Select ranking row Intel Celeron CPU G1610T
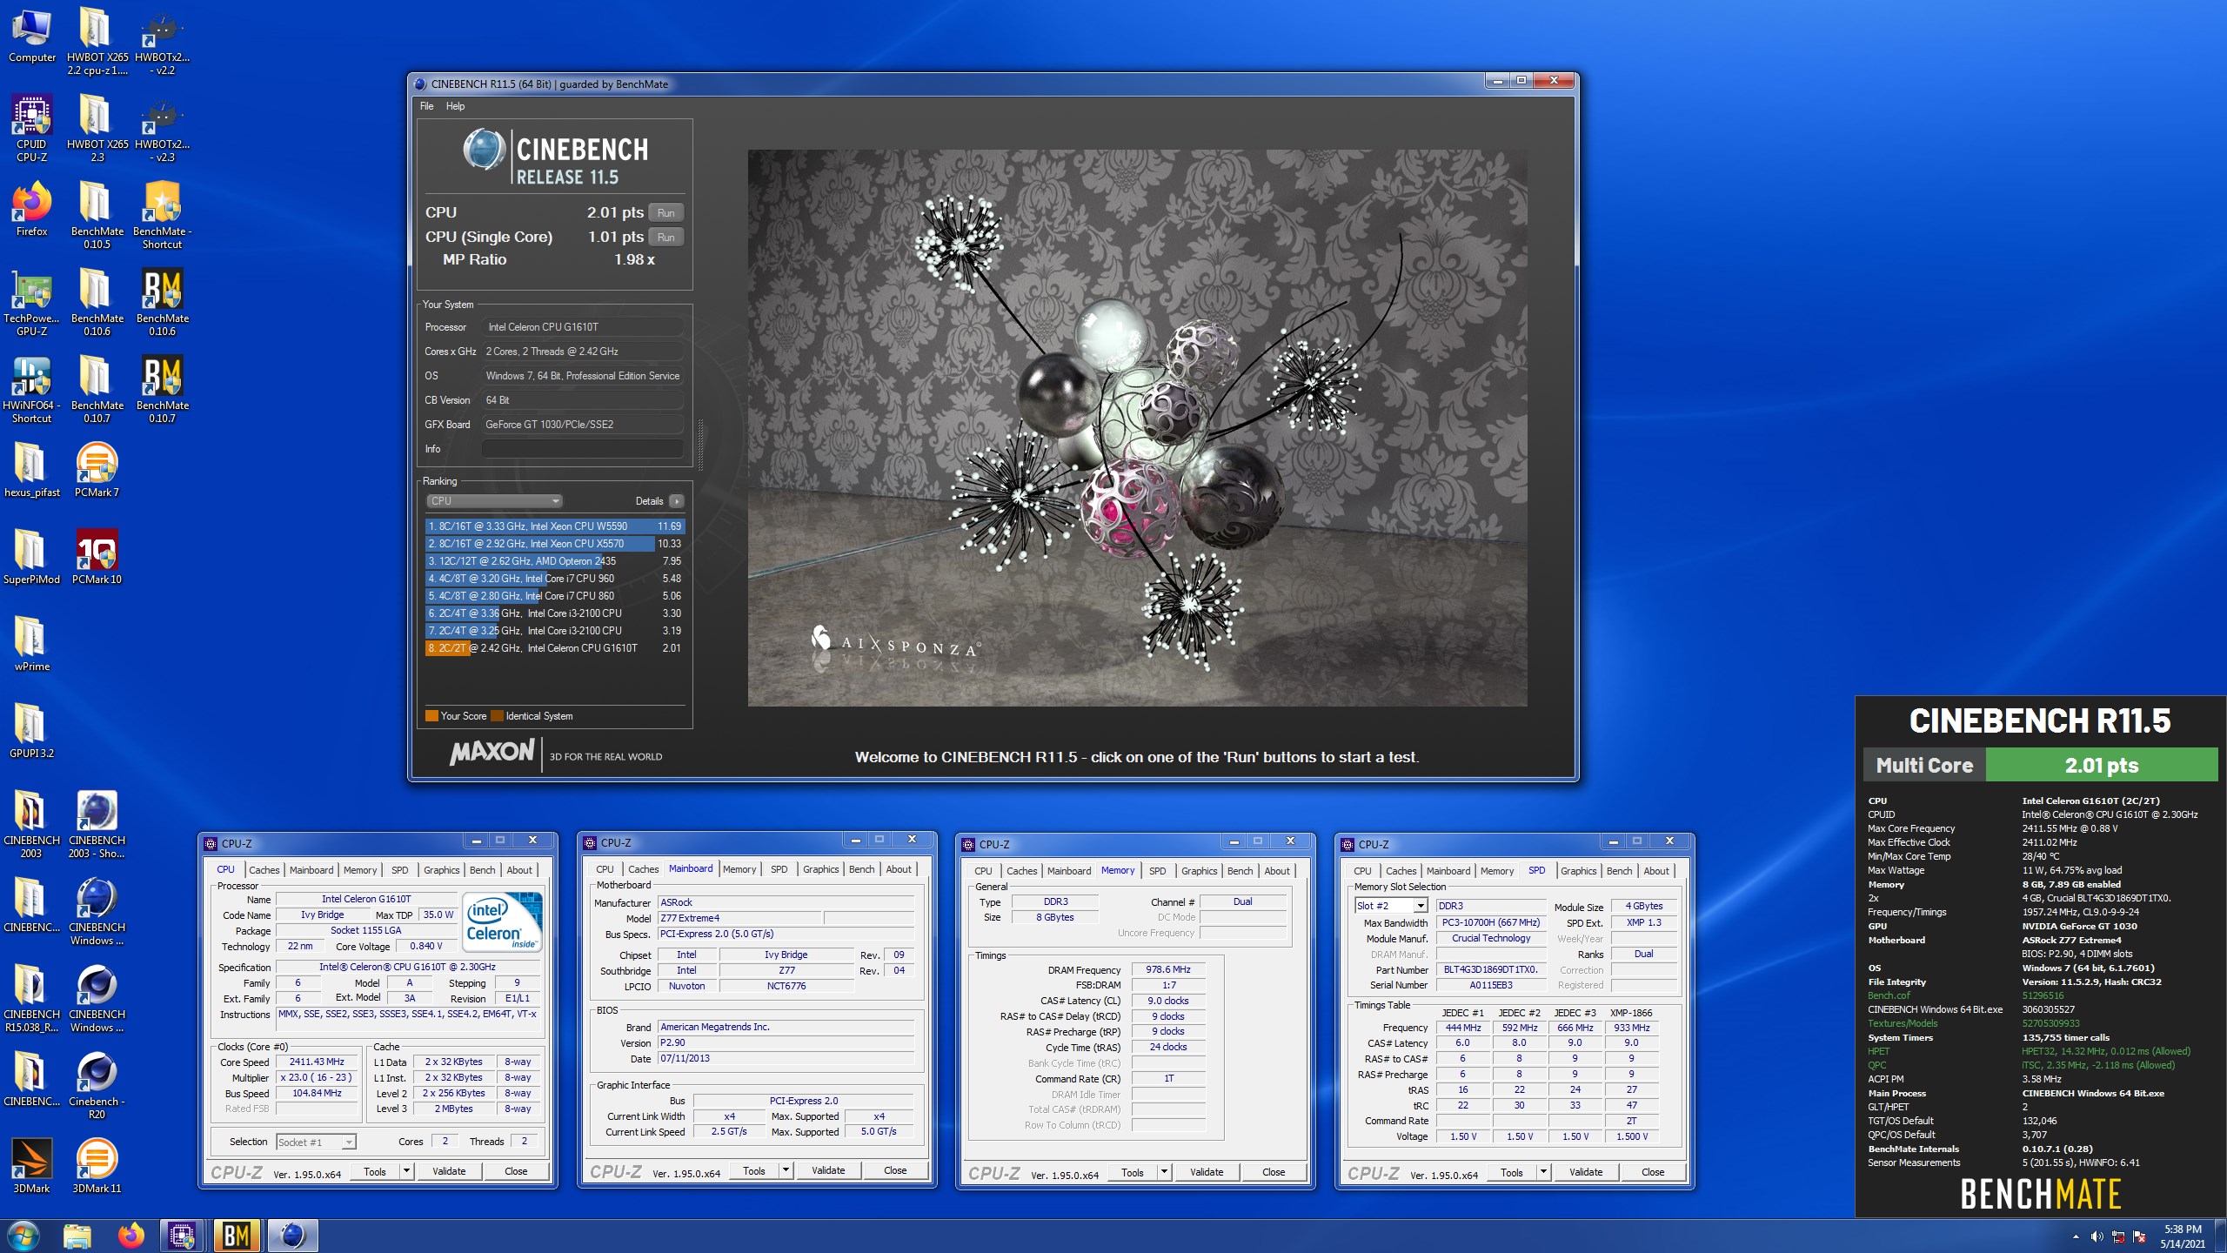Screen dimensions: 2227x1253 [554, 648]
